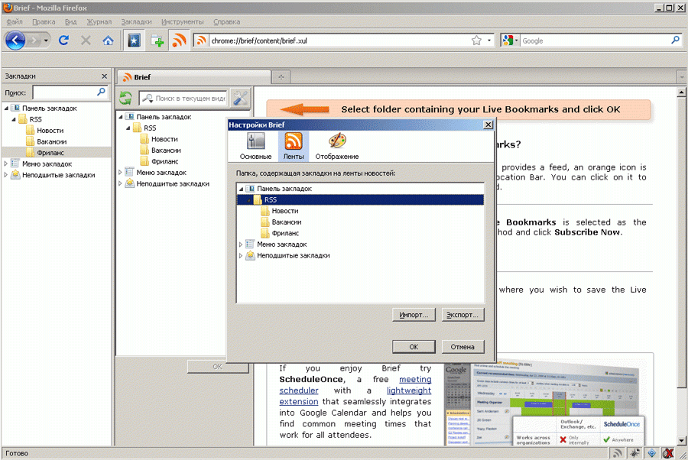Image resolution: width=688 pixels, height=460 pixels.
Task: Collapse RSS folder in the sidebar tree
Action: click(14, 119)
